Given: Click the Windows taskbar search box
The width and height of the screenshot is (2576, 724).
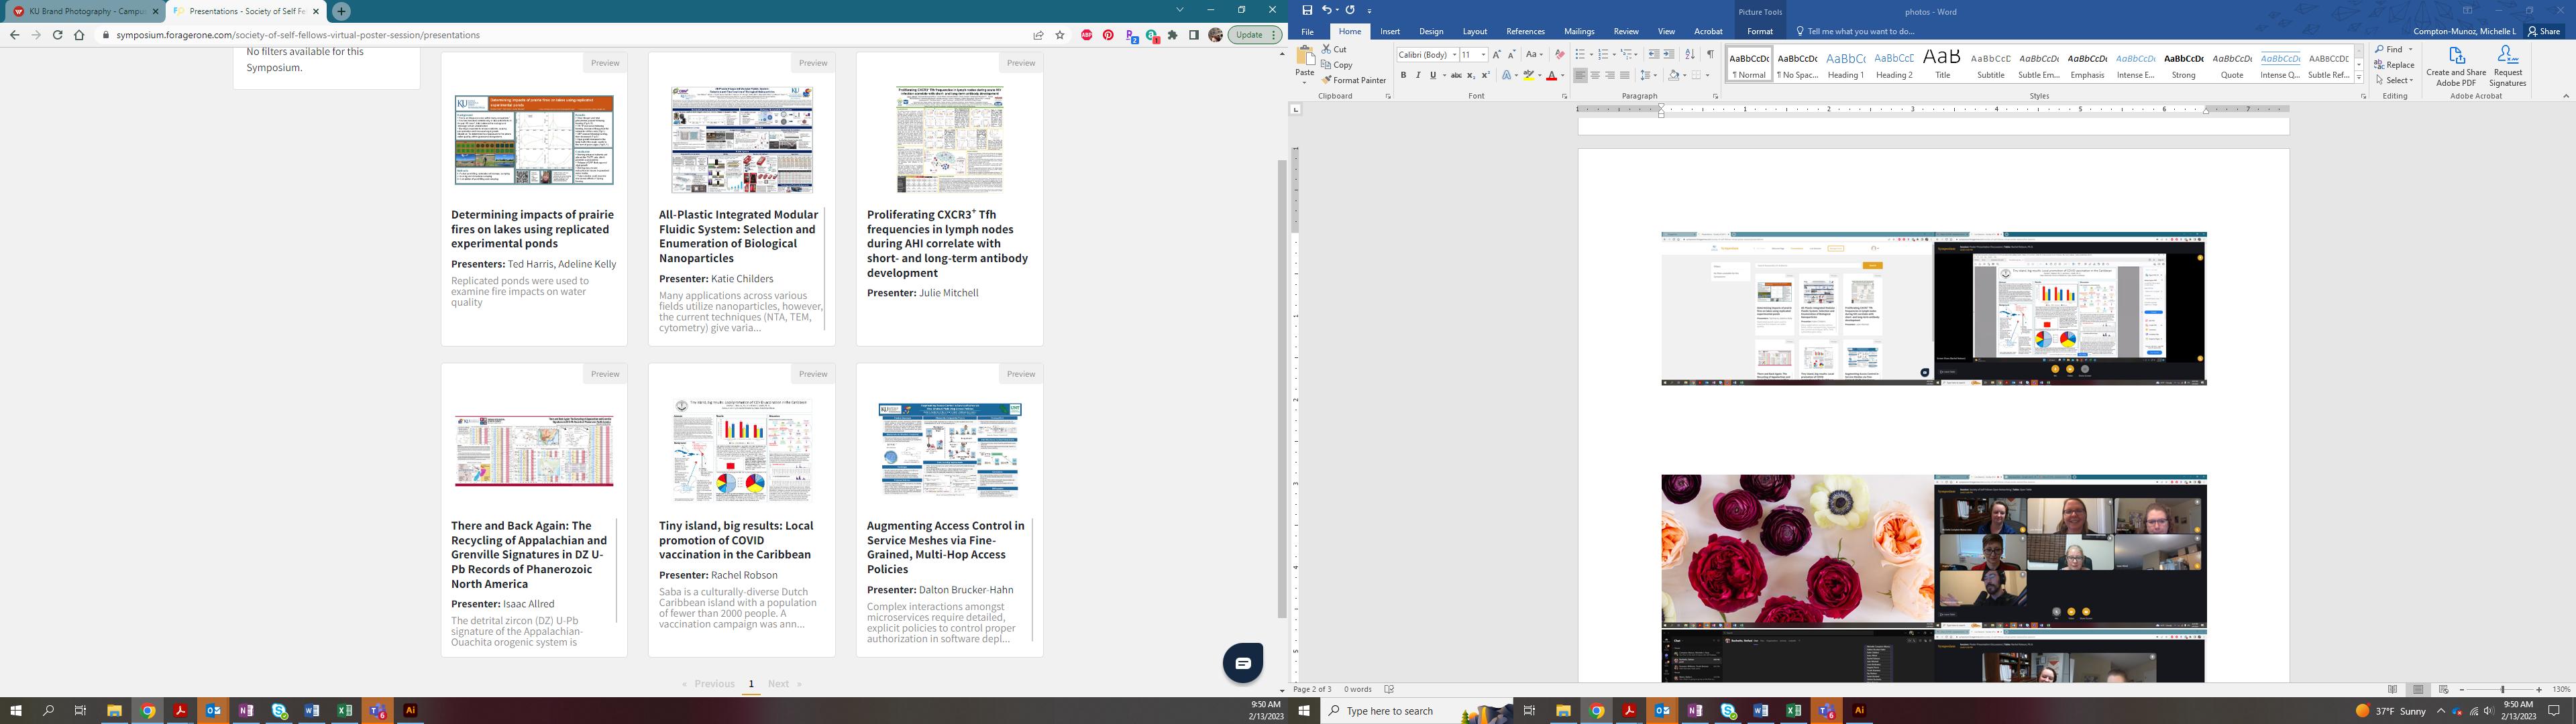Looking at the screenshot, I should click(x=1390, y=711).
